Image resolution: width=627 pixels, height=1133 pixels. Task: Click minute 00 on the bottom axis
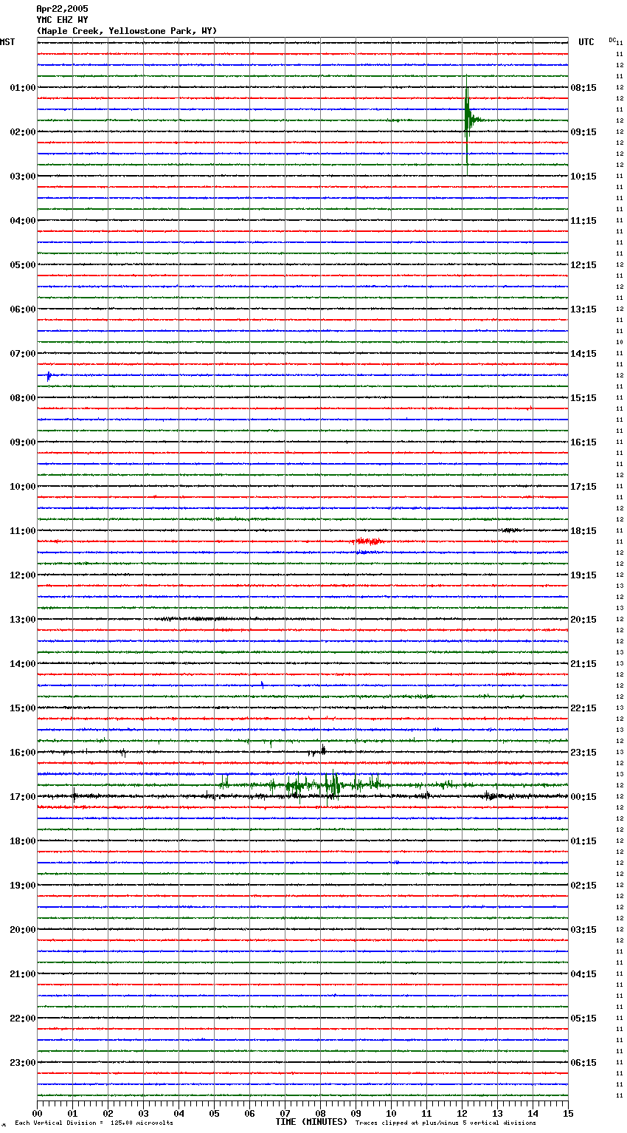[x=38, y=1113]
